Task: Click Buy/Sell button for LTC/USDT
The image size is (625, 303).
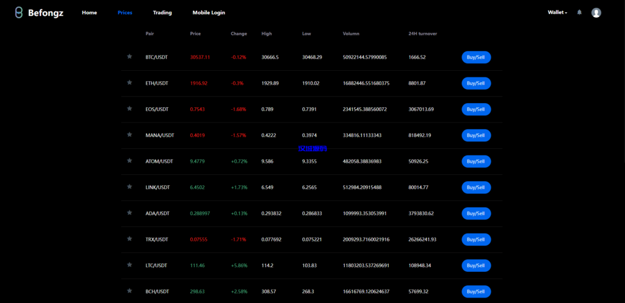Action: (x=476, y=265)
